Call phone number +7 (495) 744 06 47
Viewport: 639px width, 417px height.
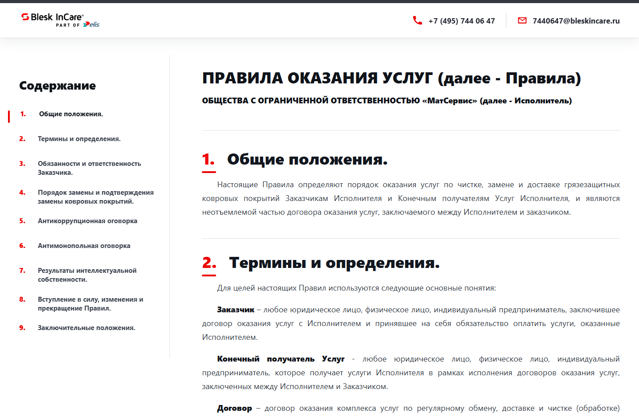[x=461, y=21]
